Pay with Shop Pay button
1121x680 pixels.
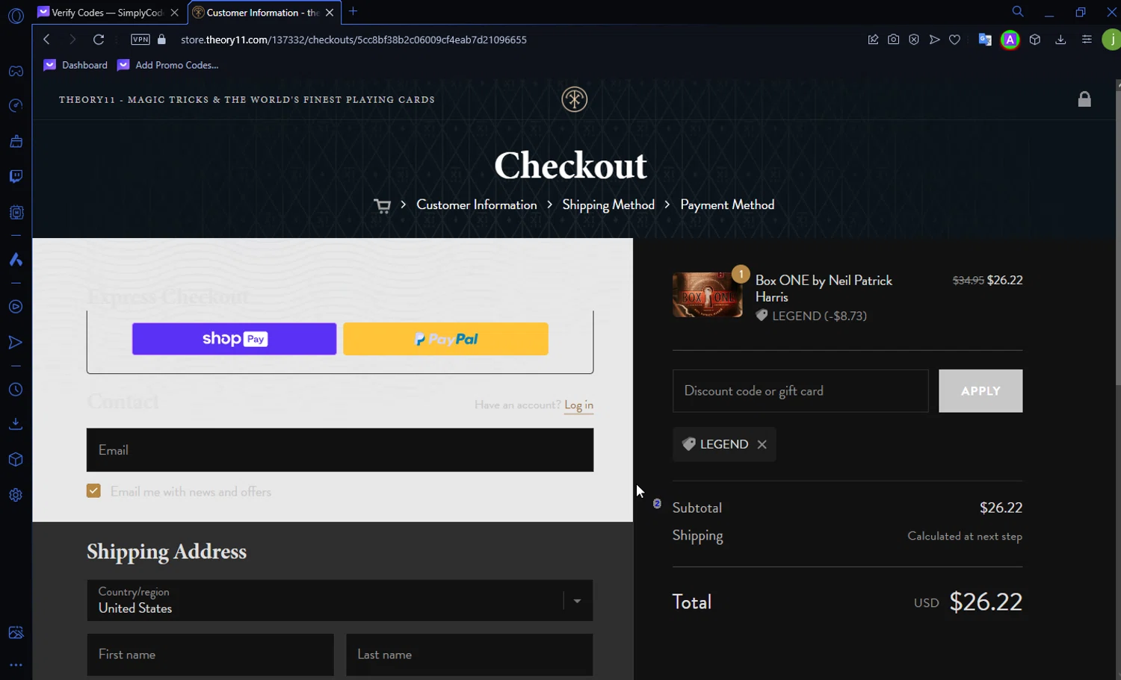click(234, 339)
